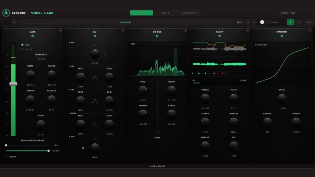Click the EQ HPF blue power icon
This screenshot has width=315, height=177.
[83, 148]
